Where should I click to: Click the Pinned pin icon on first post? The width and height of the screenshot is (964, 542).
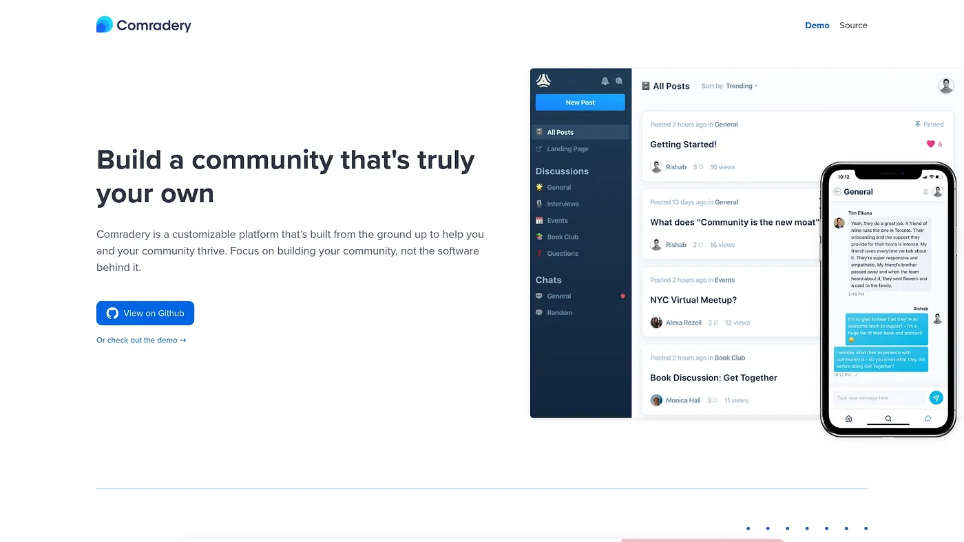tap(917, 124)
